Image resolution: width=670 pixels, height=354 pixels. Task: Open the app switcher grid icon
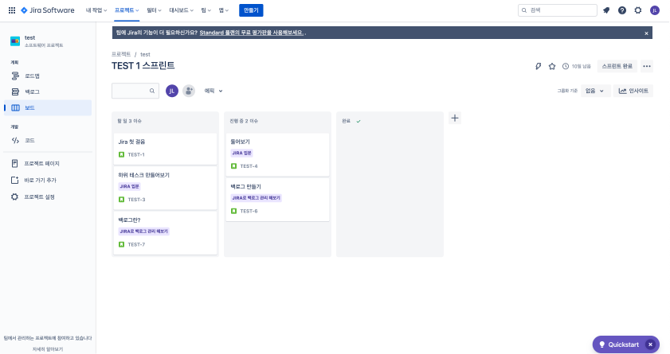point(12,10)
